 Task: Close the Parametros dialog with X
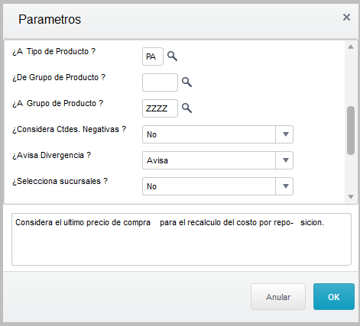coord(346,18)
